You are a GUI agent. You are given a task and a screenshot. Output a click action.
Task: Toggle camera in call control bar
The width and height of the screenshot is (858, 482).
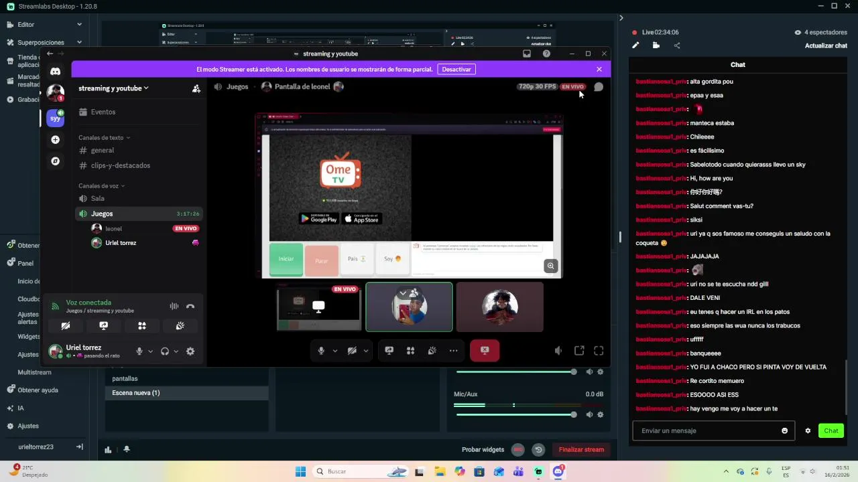[352, 351]
